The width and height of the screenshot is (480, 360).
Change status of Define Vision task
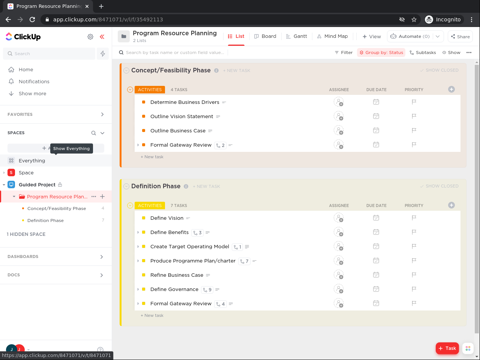[x=144, y=218]
